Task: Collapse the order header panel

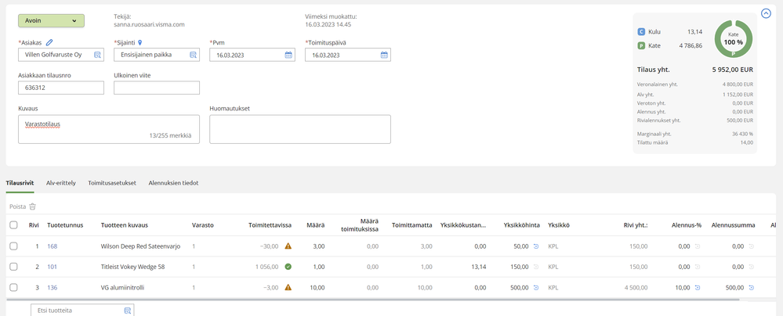Action: tap(766, 13)
